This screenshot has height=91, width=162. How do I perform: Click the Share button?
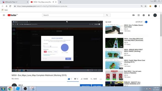[x=84, y=79]
